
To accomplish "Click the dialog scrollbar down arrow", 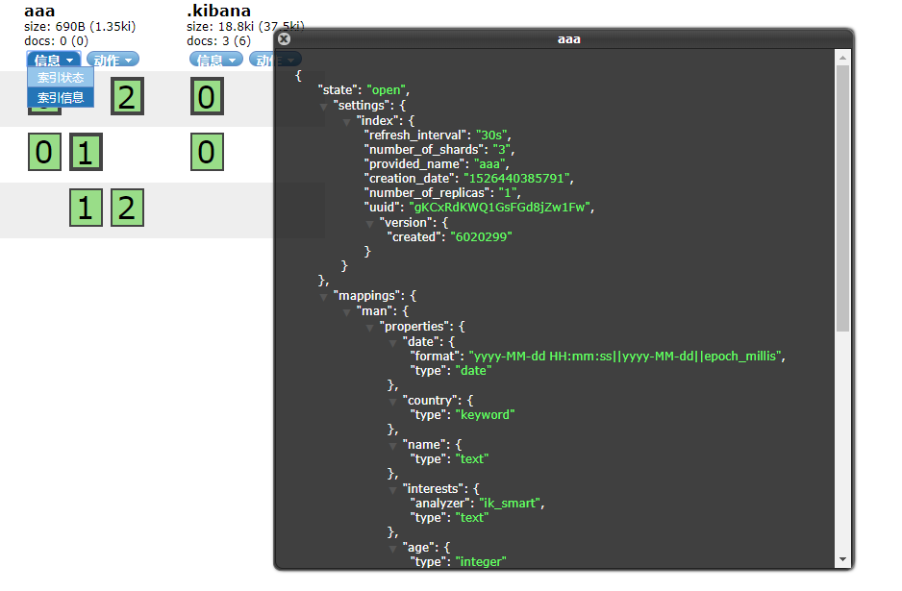I will tap(842, 559).
